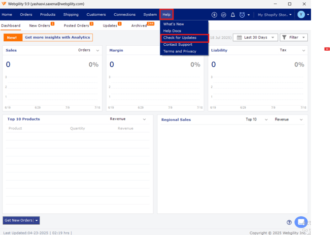Expand the Last 30 Days date range
330x235 pixels.
tap(255, 37)
